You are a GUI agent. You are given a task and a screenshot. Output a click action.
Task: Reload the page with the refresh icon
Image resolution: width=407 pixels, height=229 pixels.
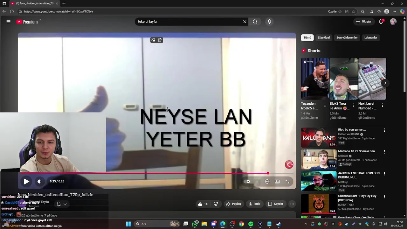click(x=12, y=11)
